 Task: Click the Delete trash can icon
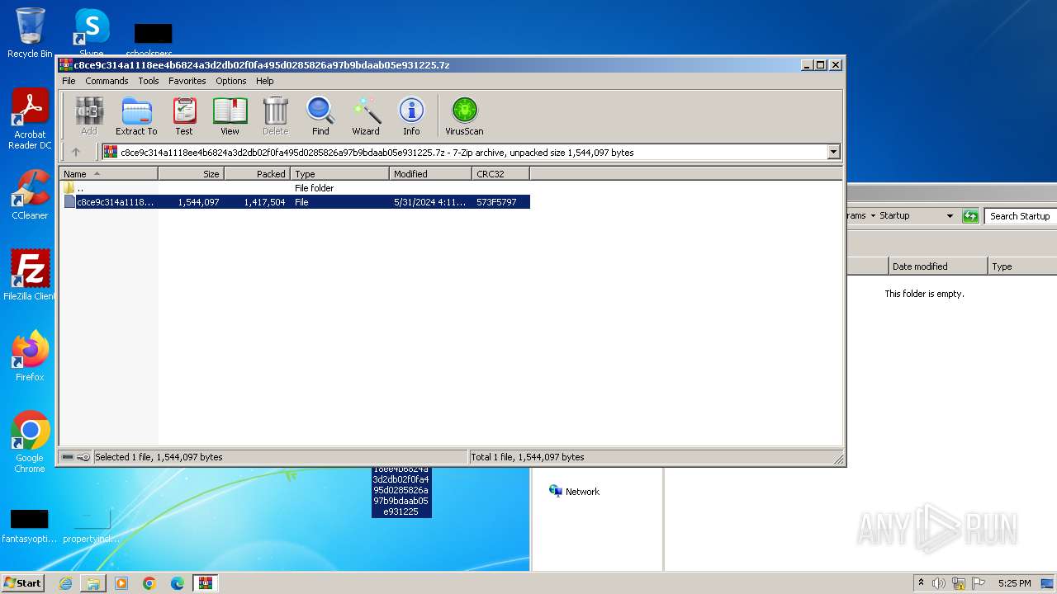(x=275, y=115)
